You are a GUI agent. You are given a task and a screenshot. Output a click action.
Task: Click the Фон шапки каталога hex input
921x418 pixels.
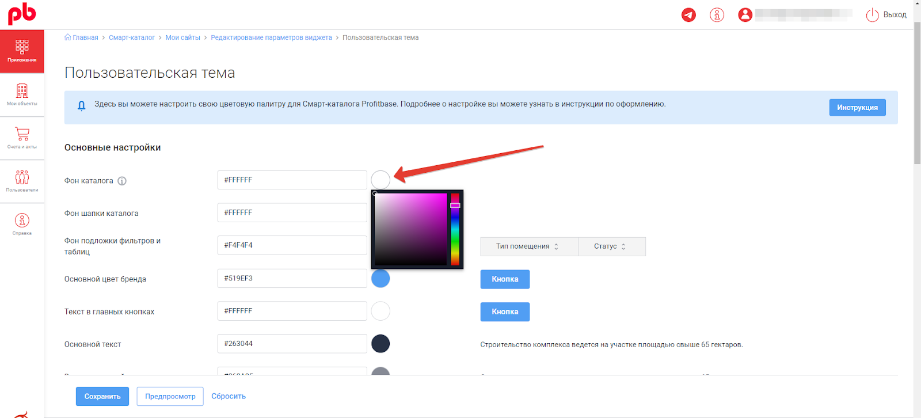(x=292, y=212)
